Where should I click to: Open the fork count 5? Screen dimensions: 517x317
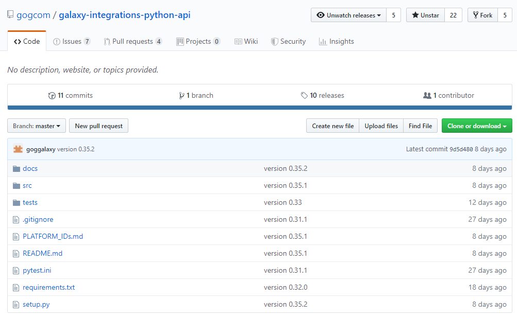tap(505, 15)
